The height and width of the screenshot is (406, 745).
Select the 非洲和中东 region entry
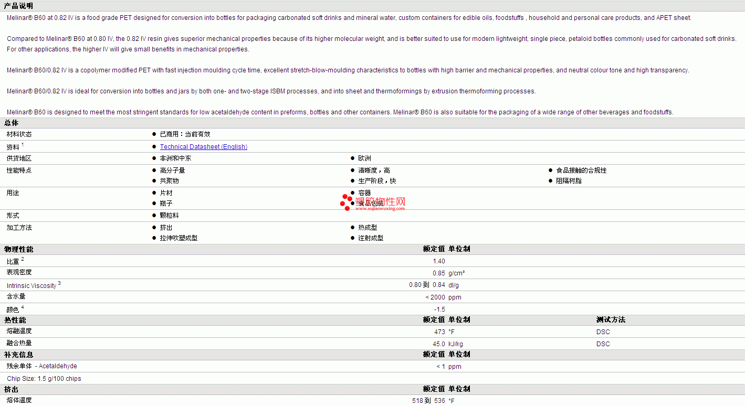tap(175, 158)
